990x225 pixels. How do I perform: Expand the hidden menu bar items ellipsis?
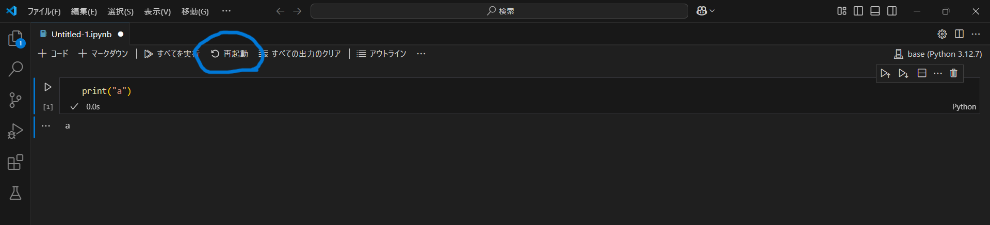[x=226, y=11]
